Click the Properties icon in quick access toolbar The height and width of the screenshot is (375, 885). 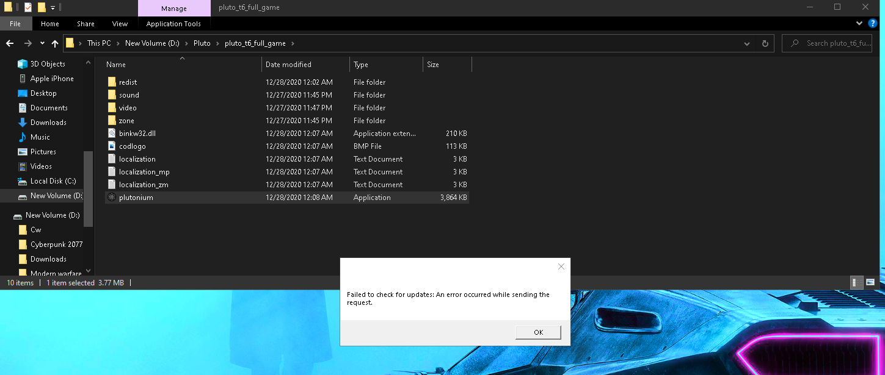point(27,7)
